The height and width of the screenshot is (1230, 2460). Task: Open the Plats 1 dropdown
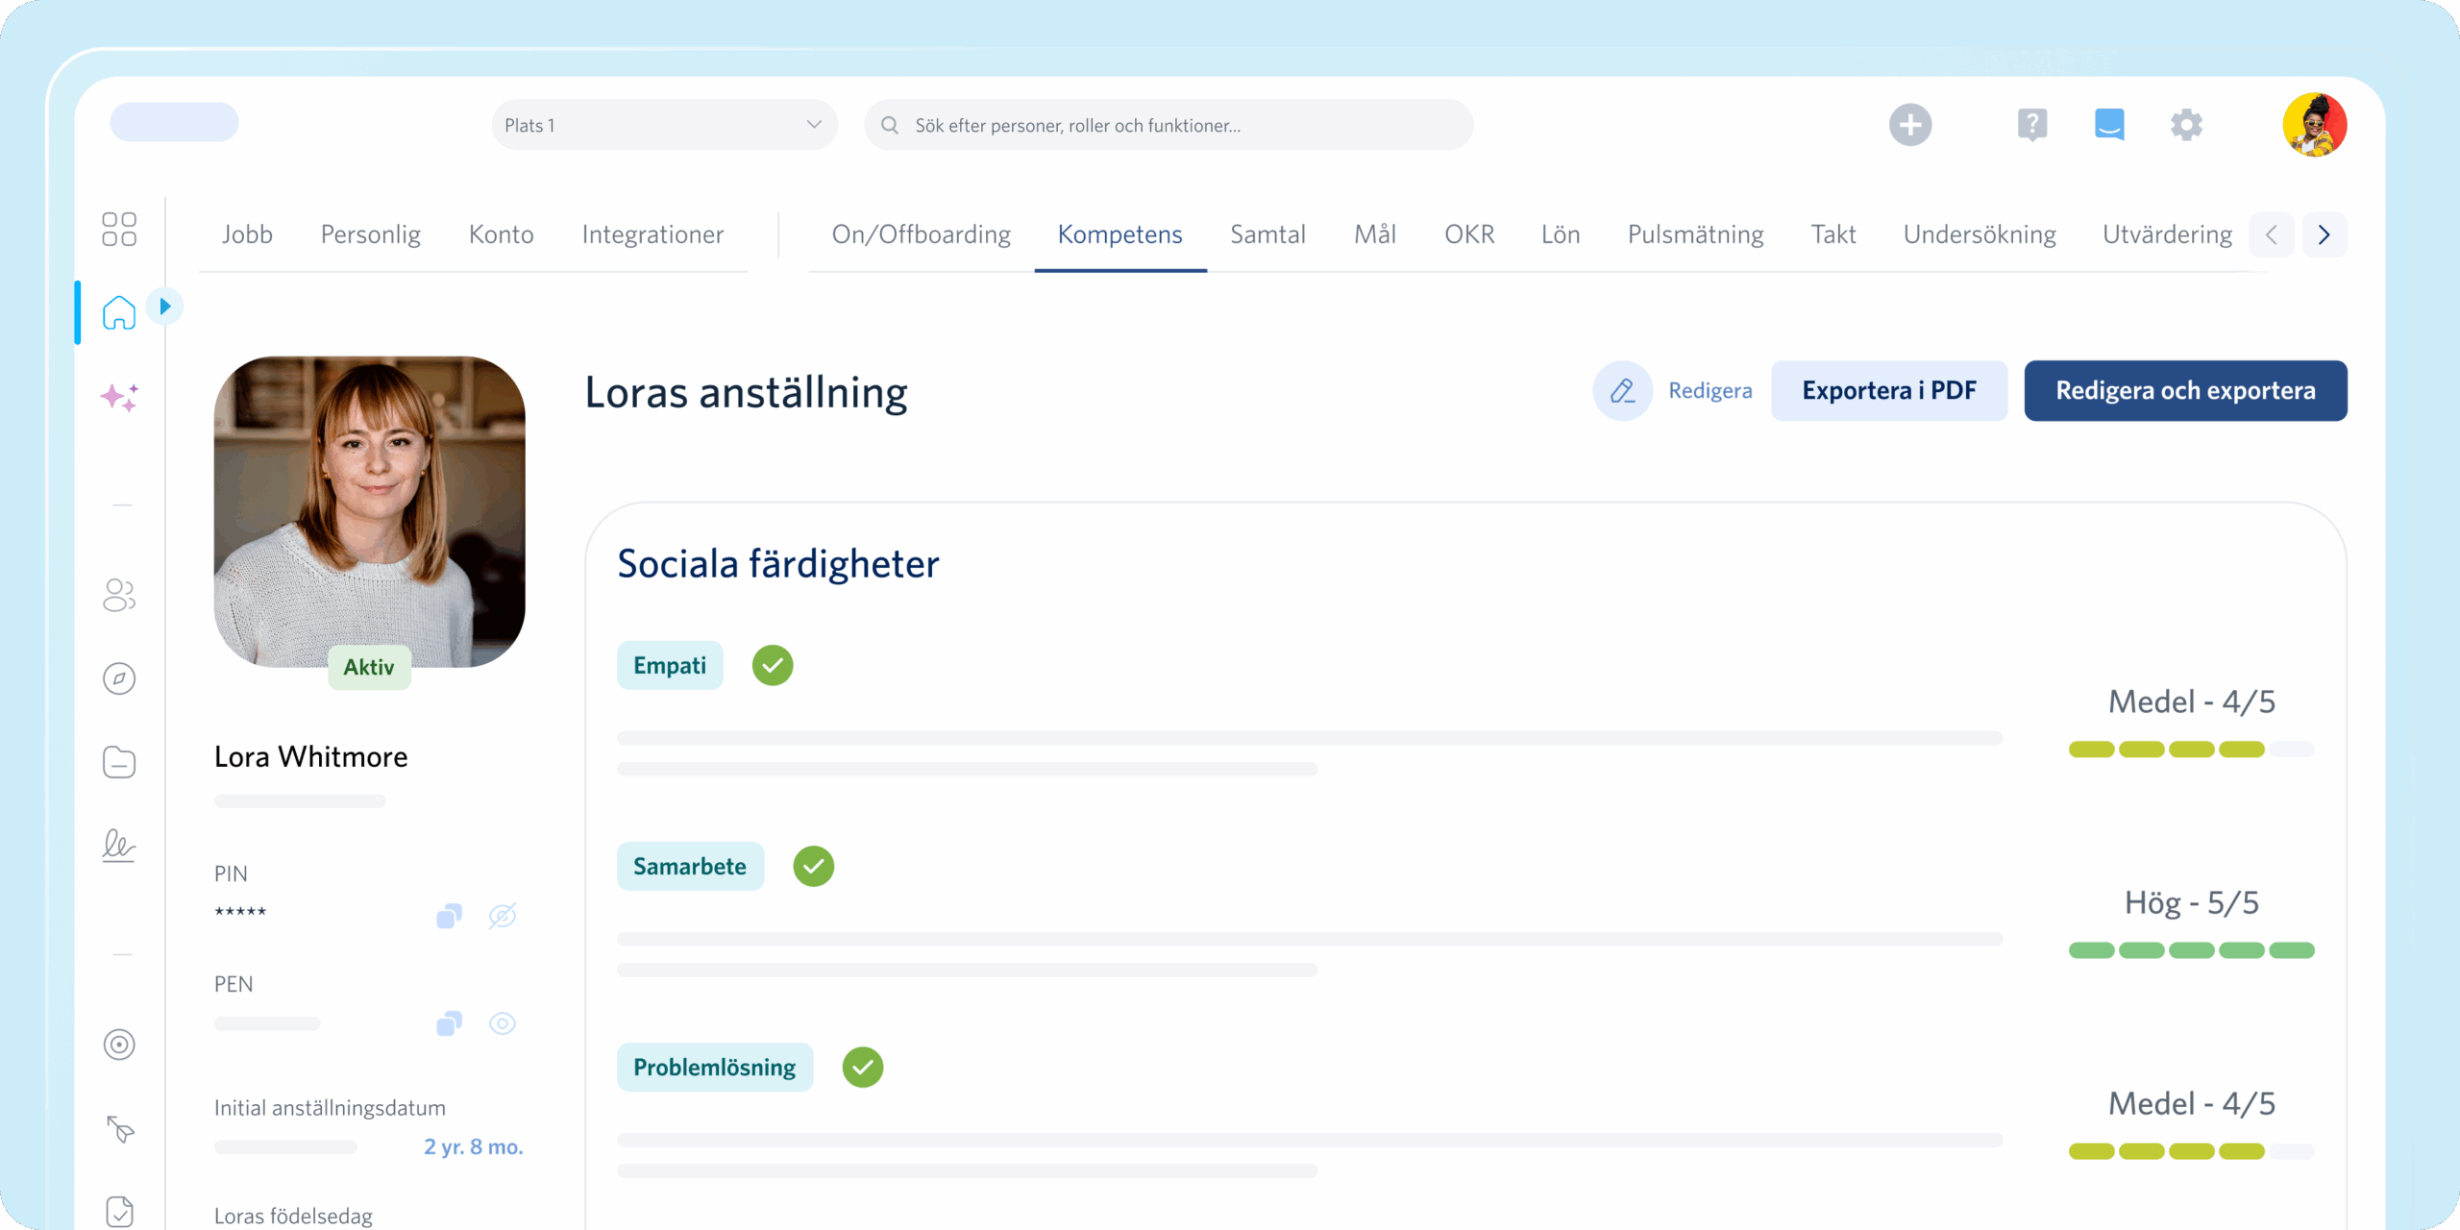[x=664, y=125]
